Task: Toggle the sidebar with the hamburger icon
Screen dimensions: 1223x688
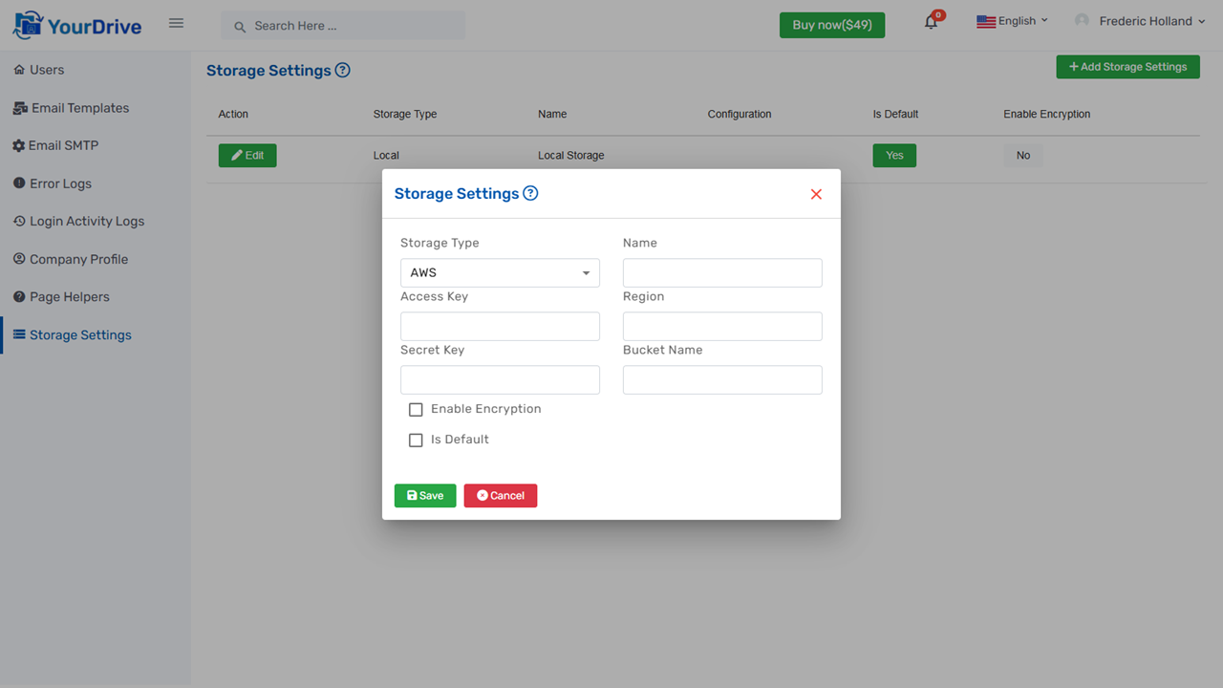Action: click(x=176, y=23)
